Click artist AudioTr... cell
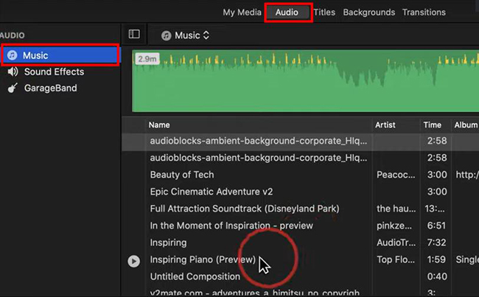Viewport: 479px width, 297px height. click(396, 242)
